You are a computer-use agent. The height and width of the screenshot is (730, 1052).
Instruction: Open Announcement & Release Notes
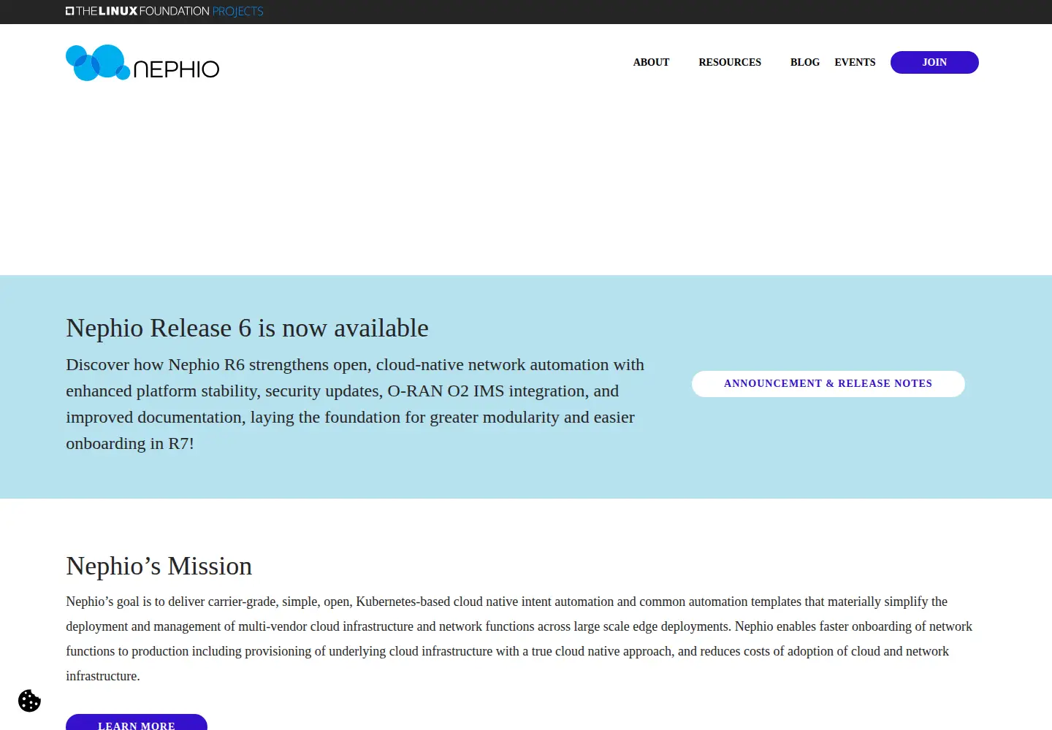tap(828, 384)
